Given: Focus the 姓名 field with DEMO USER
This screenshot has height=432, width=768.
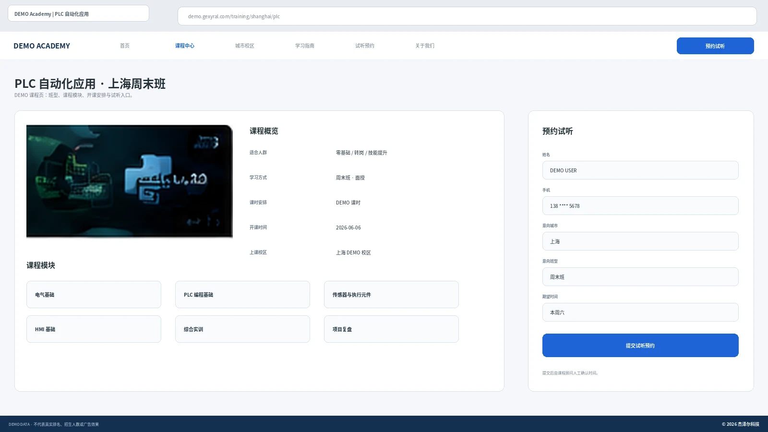Looking at the screenshot, I should point(640,170).
